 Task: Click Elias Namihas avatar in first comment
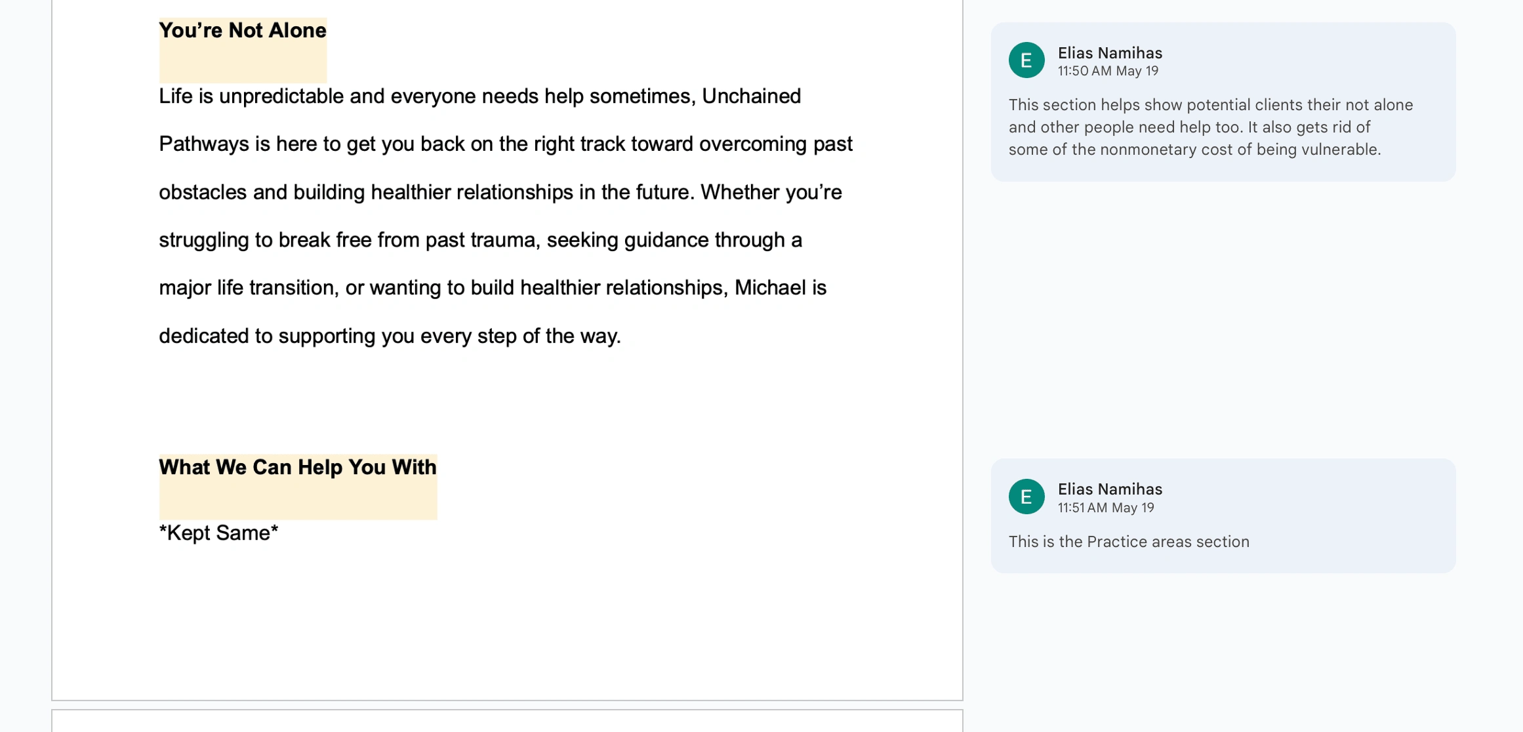tap(1026, 60)
